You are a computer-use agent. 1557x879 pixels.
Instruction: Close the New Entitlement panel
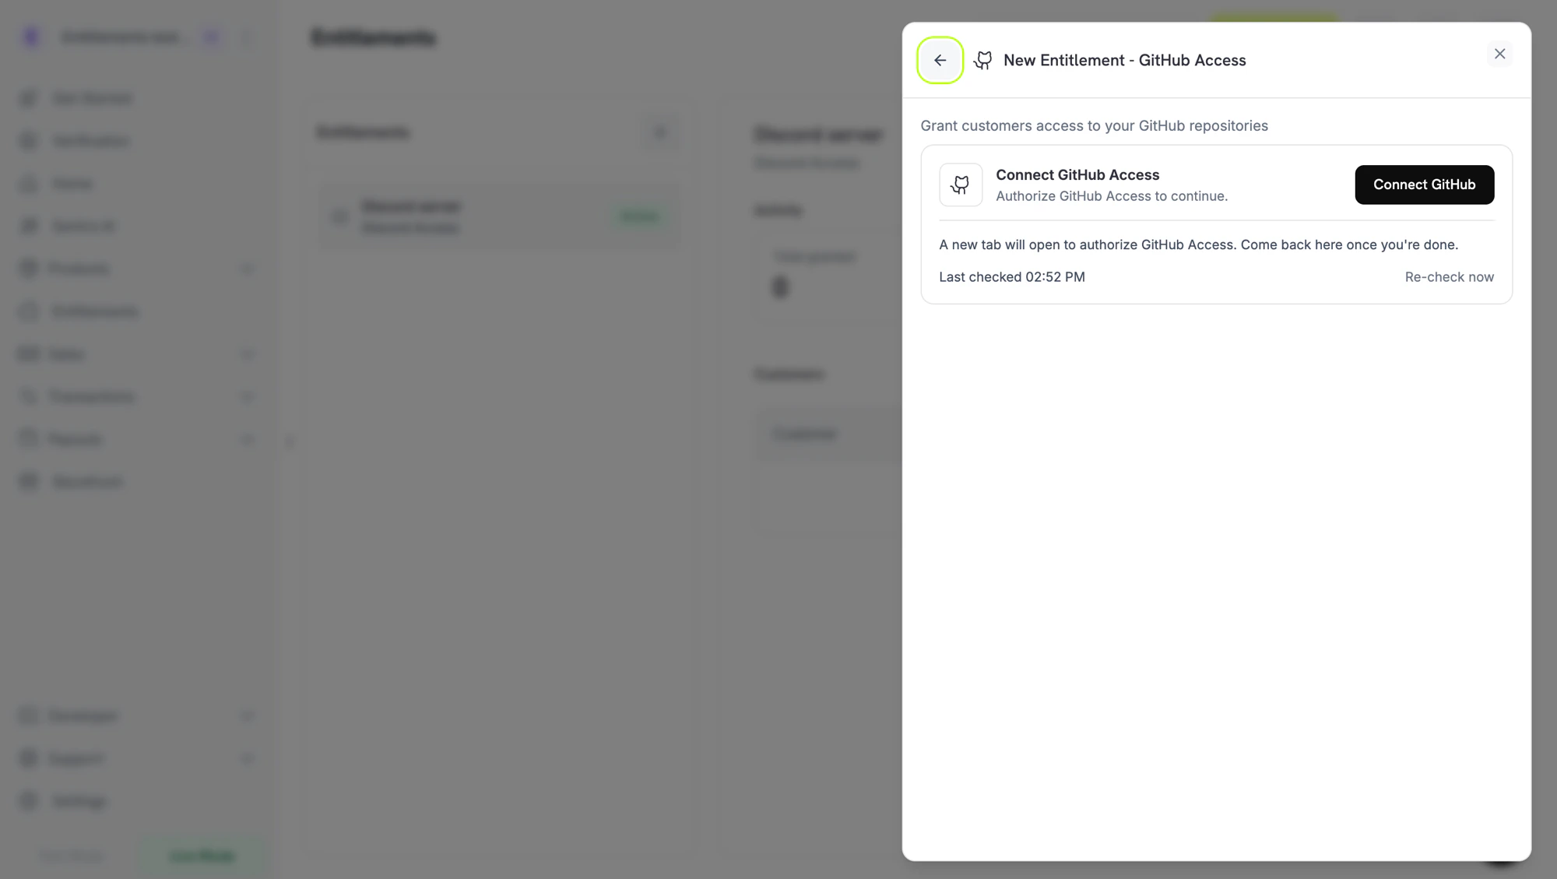click(1499, 54)
